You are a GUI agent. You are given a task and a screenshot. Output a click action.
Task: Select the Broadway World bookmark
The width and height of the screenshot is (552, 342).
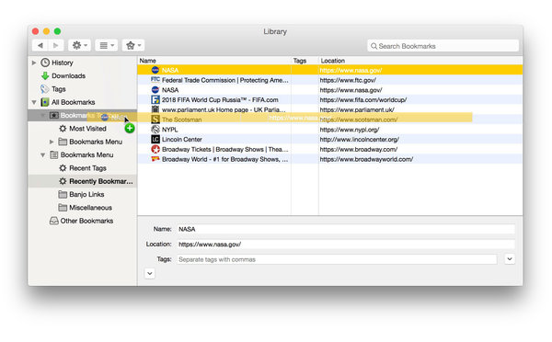330,159
